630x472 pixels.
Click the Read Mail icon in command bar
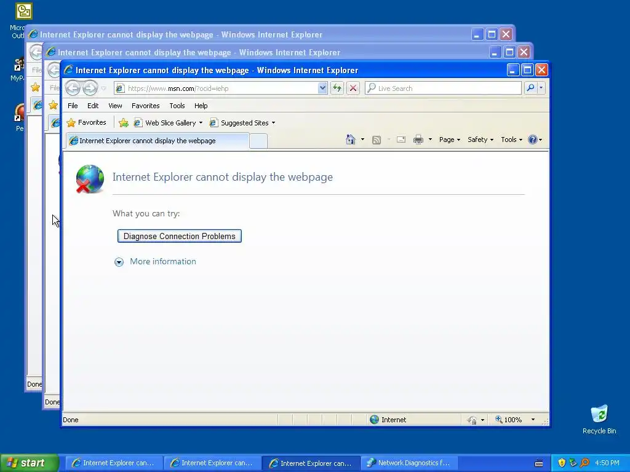(x=401, y=140)
